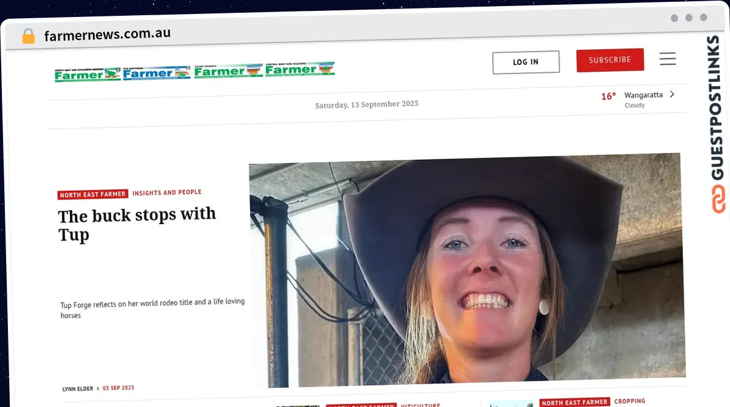Viewport: 730px width, 407px height.
Task: Click the Tup Forge article photo
Action: (x=467, y=270)
